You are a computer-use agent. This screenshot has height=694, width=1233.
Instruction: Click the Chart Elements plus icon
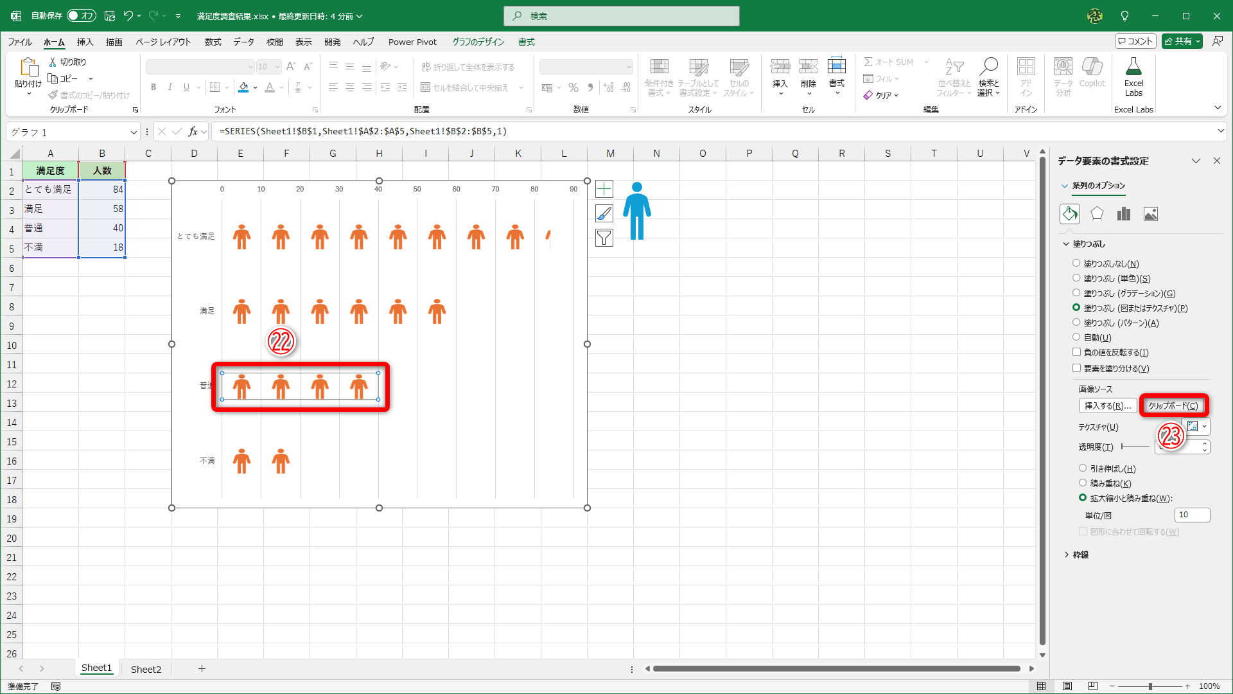coord(604,189)
